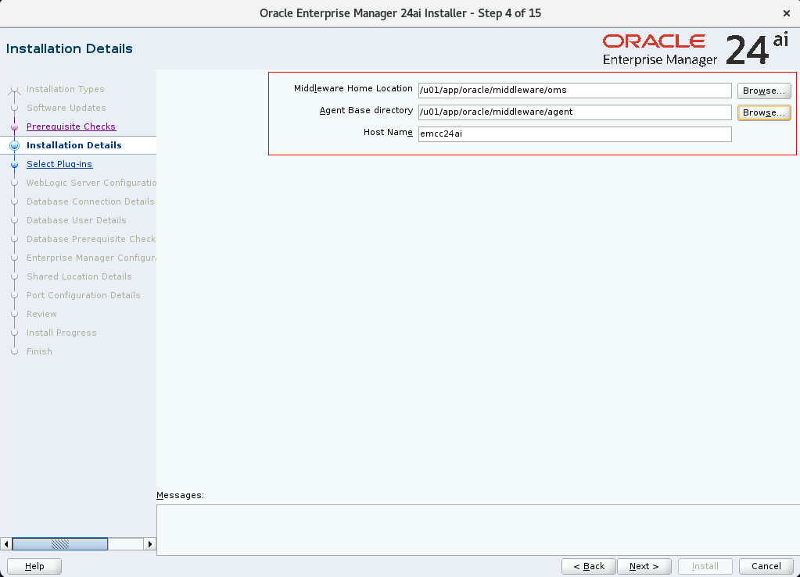Click Browse button for Middleware Home Location

(764, 91)
